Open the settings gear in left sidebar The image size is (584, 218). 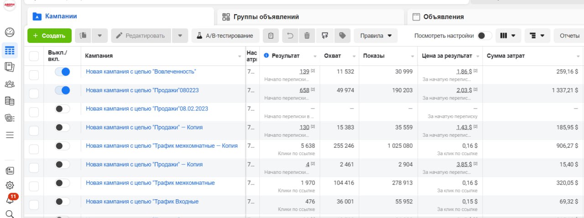10,185
